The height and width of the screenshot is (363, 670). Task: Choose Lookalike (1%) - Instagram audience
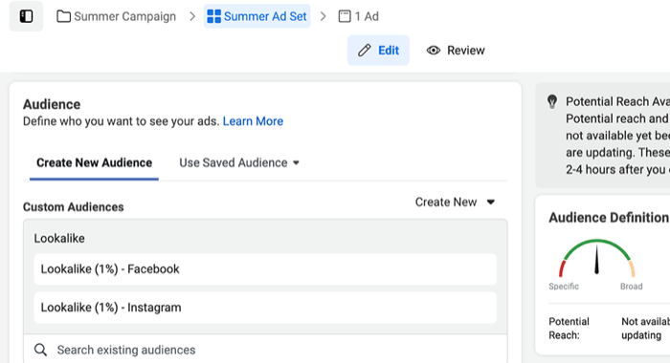pyautogui.click(x=265, y=308)
